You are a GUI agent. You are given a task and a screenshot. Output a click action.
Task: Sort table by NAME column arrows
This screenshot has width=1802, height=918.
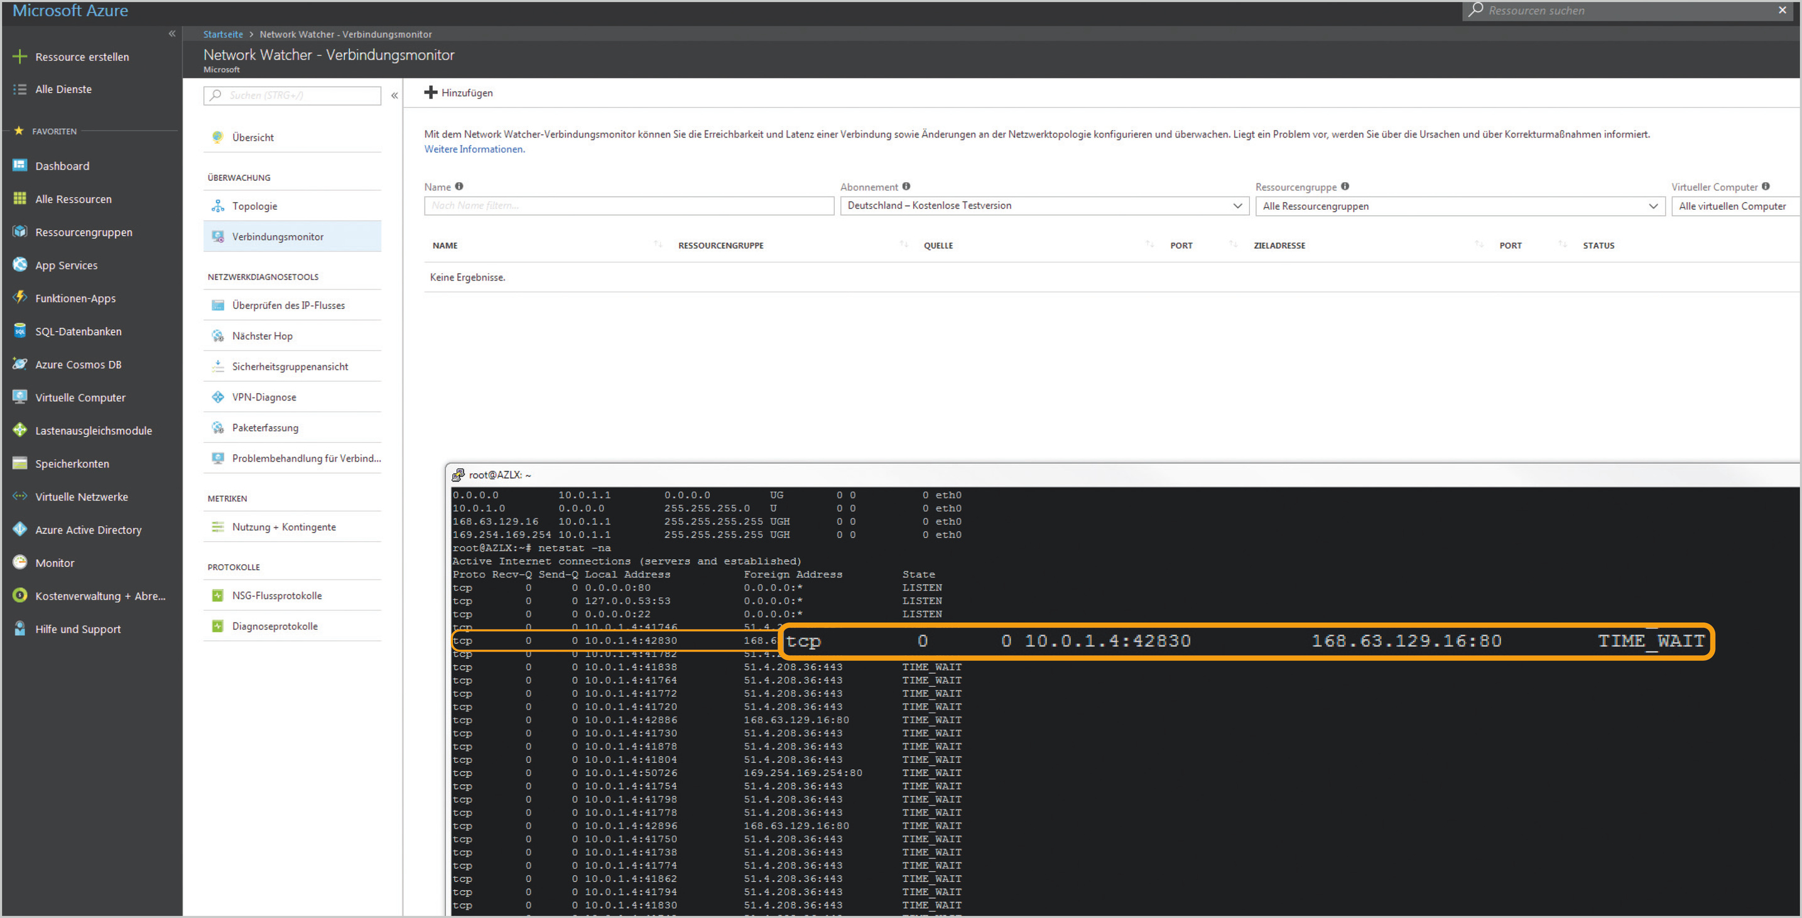(x=658, y=245)
